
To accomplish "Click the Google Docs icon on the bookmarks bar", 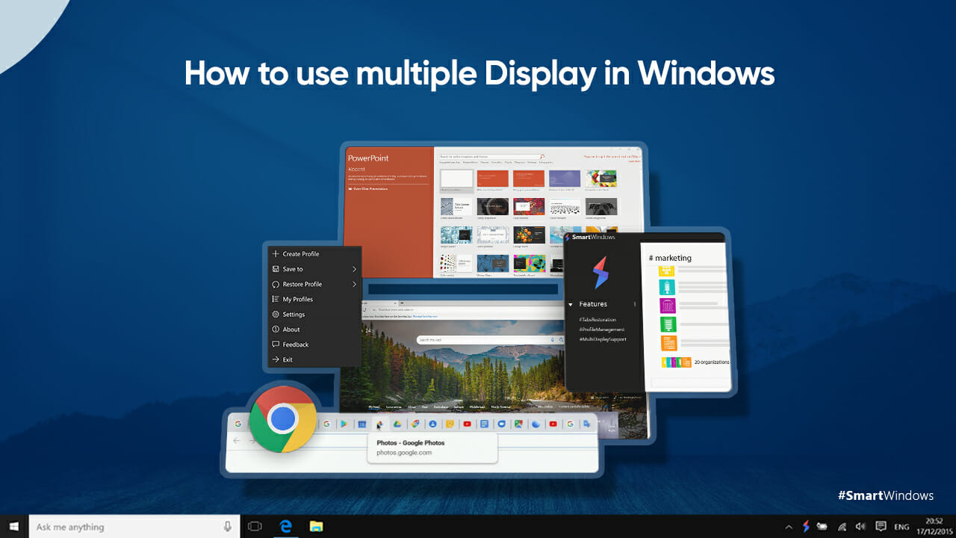I will click(x=485, y=424).
